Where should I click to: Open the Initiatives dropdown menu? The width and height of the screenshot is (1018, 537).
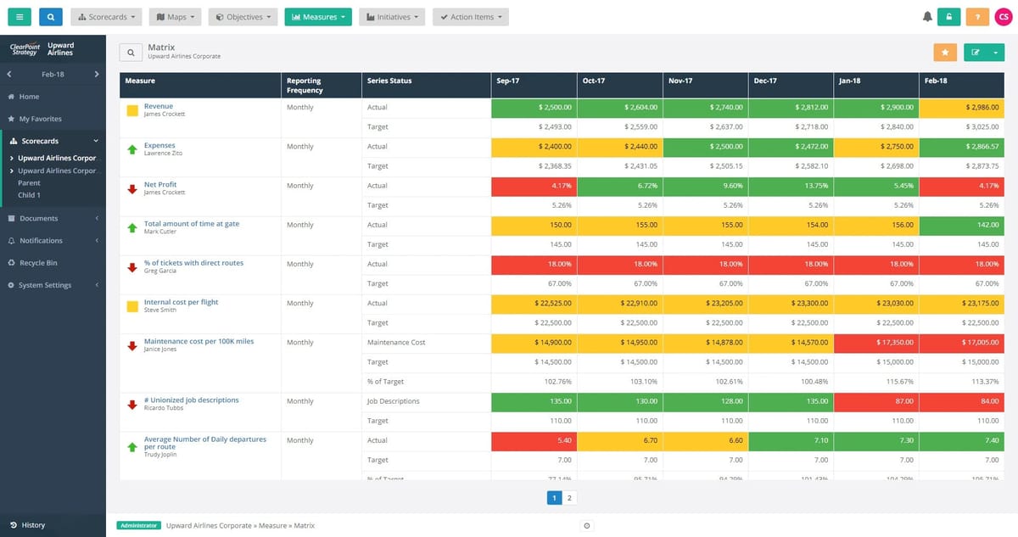393,17
